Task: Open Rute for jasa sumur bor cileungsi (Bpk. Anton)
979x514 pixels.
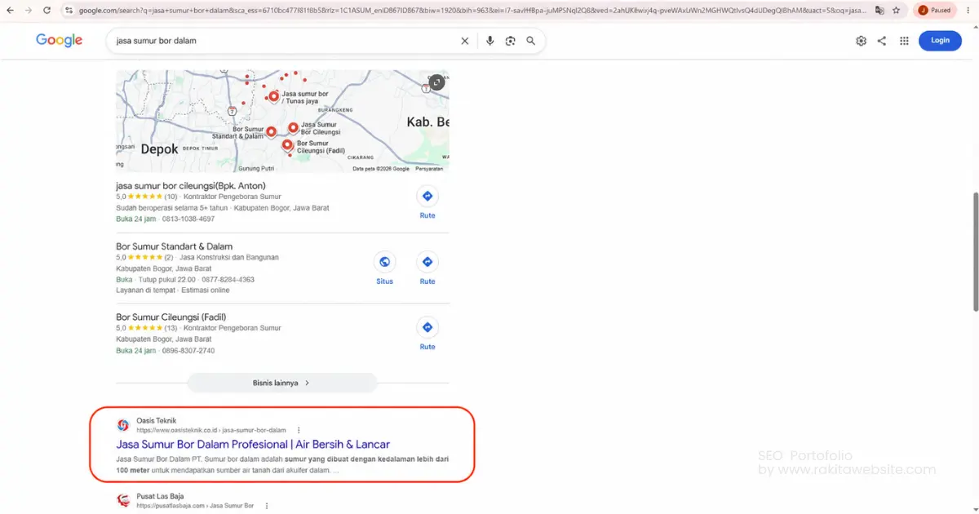Action: (427, 203)
